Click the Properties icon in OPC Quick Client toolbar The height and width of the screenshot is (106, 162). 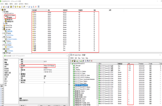pos(83,61)
